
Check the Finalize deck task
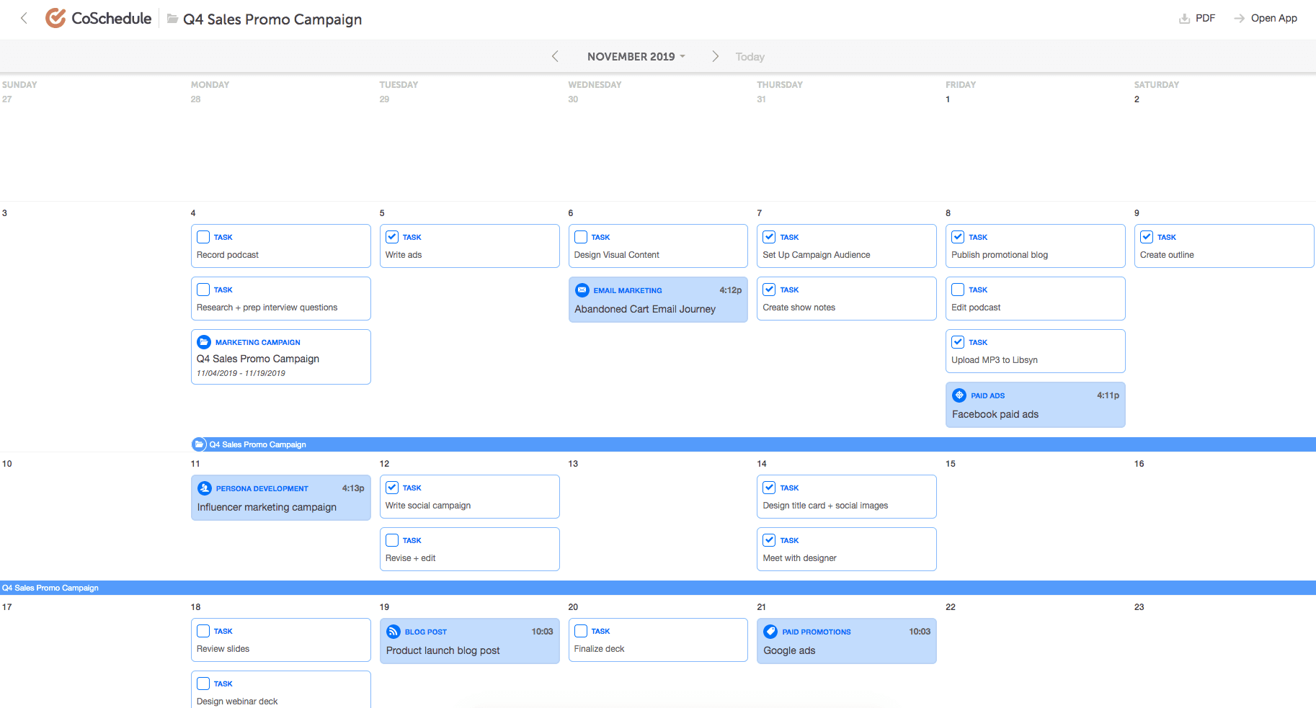pos(581,631)
